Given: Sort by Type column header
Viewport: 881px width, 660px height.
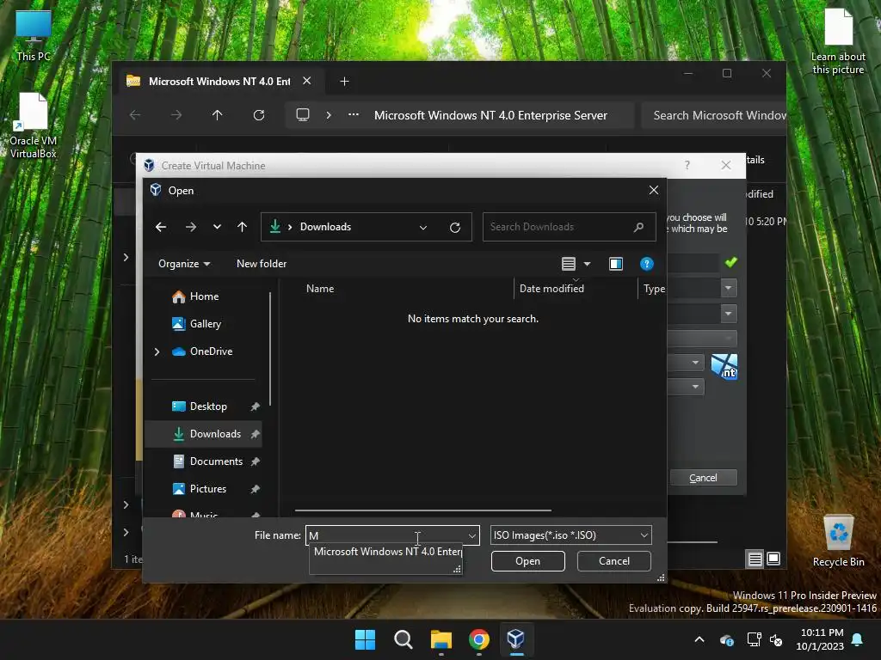Looking at the screenshot, I should [654, 289].
